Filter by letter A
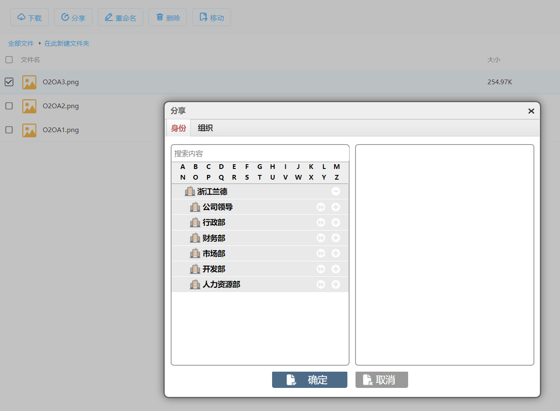Screen dimensions: 560x411 click(183, 167)
